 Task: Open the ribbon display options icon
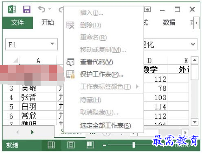148,9
